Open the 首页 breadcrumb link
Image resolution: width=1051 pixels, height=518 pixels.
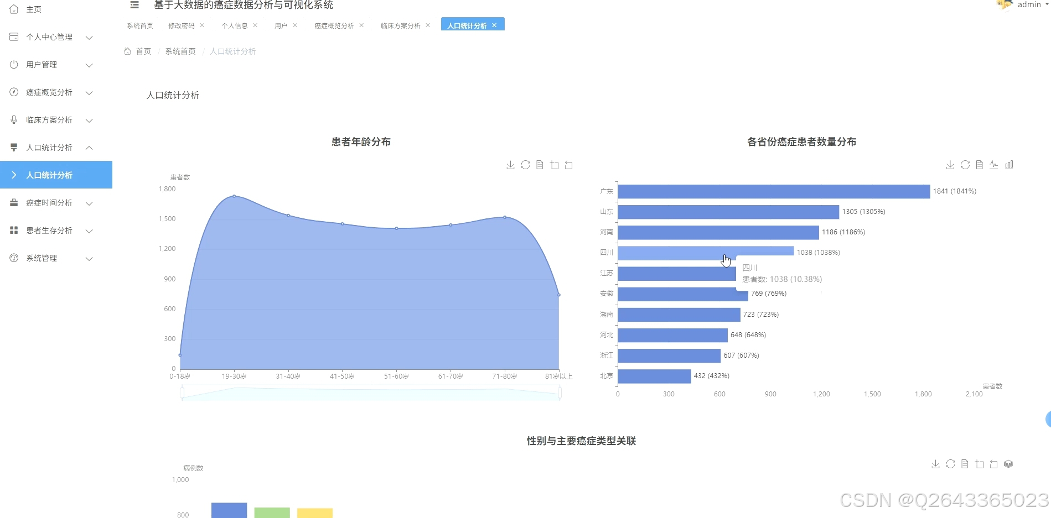(x=143, y=51)
